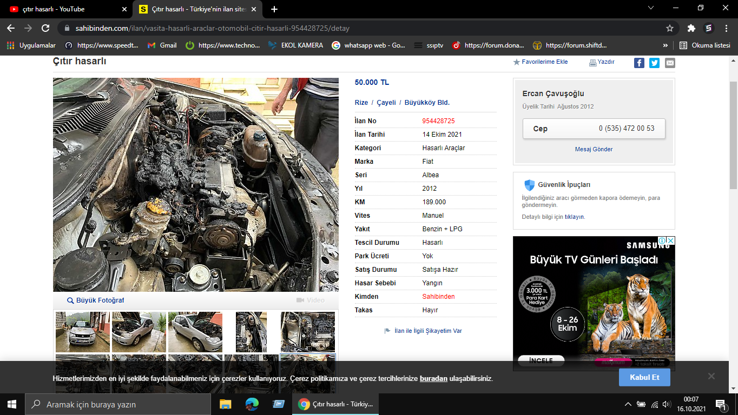
Task: Open the Windows Start menu
Action: (x=12, y=404)
